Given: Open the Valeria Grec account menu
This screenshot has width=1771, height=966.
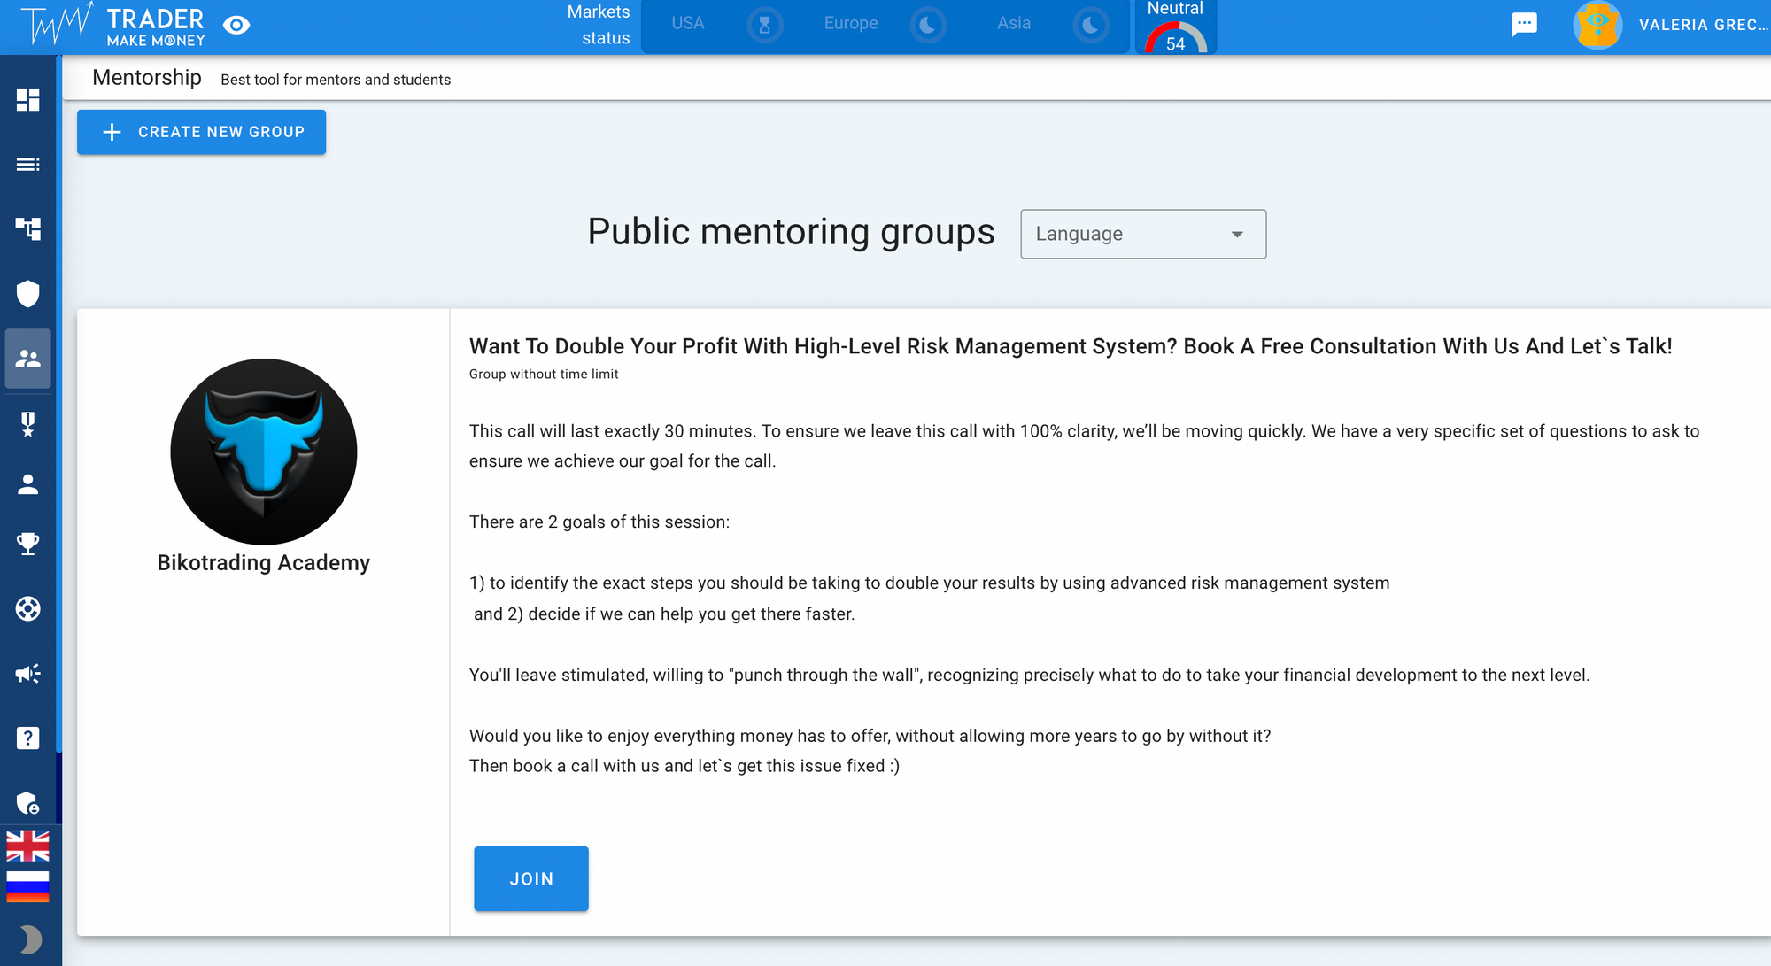Looking at the screenshot, I should pyautogui.click(x=1704, y=25).
